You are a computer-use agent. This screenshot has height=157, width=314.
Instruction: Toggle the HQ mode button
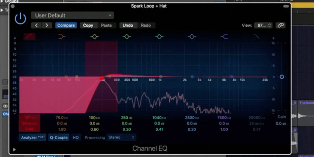point(76,137)
